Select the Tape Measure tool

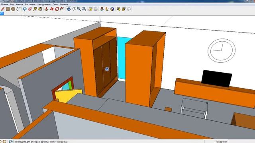(x=35, y=9)
